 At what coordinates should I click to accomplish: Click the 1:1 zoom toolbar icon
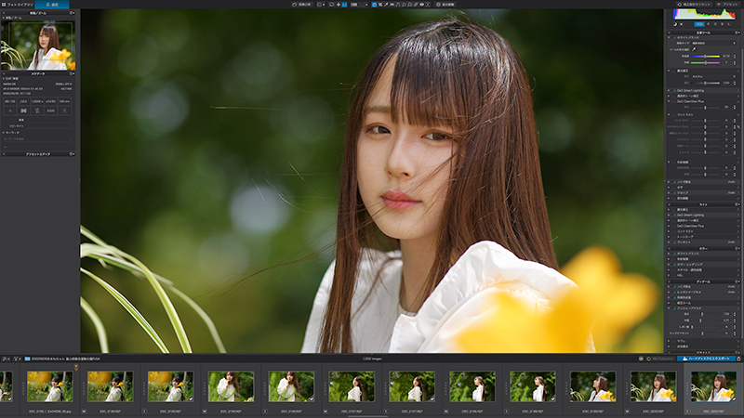click(x=344, y=5)
